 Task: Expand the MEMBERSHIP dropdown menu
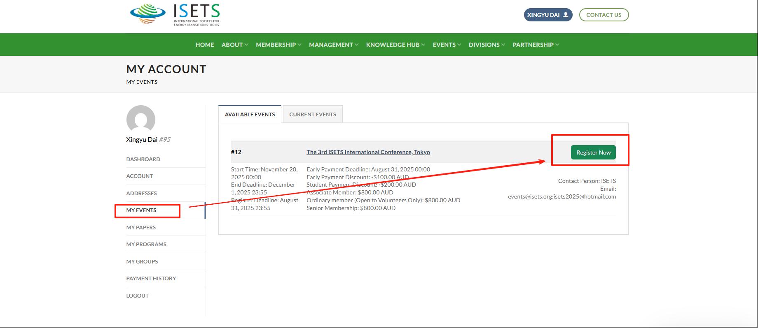(x=278, y=45)
